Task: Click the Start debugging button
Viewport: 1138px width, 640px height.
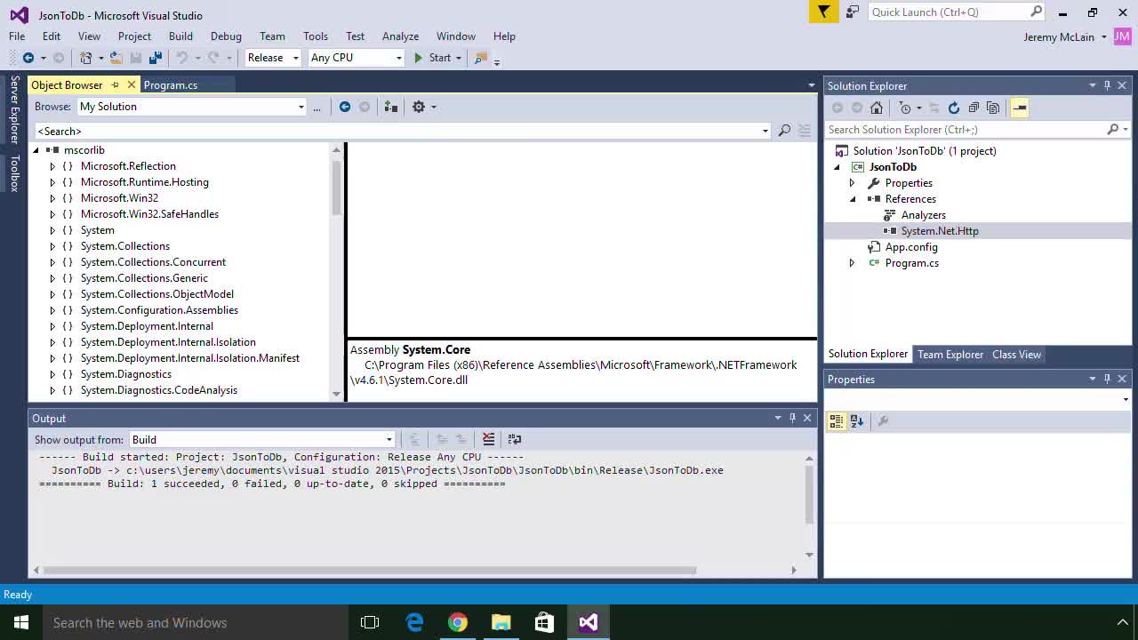Action: (x=432, y=58)
